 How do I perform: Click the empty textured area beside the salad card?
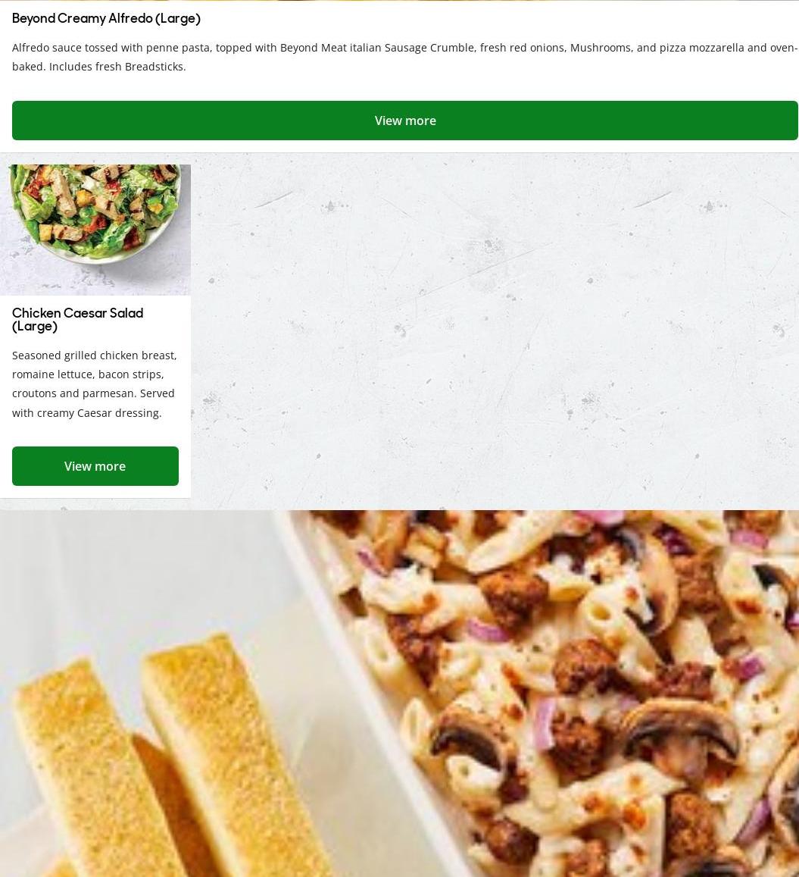click(x=495, y=330)
